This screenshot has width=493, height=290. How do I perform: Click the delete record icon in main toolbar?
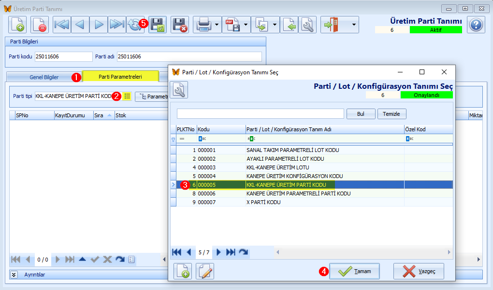tap(40, 25)
